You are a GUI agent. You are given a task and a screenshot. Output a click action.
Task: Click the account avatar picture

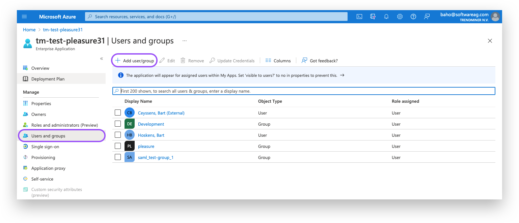tap(495, 17)
